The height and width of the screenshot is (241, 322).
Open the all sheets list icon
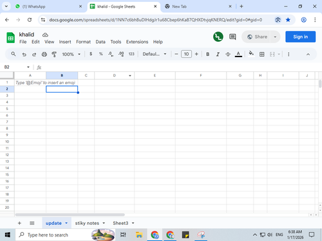32,223
